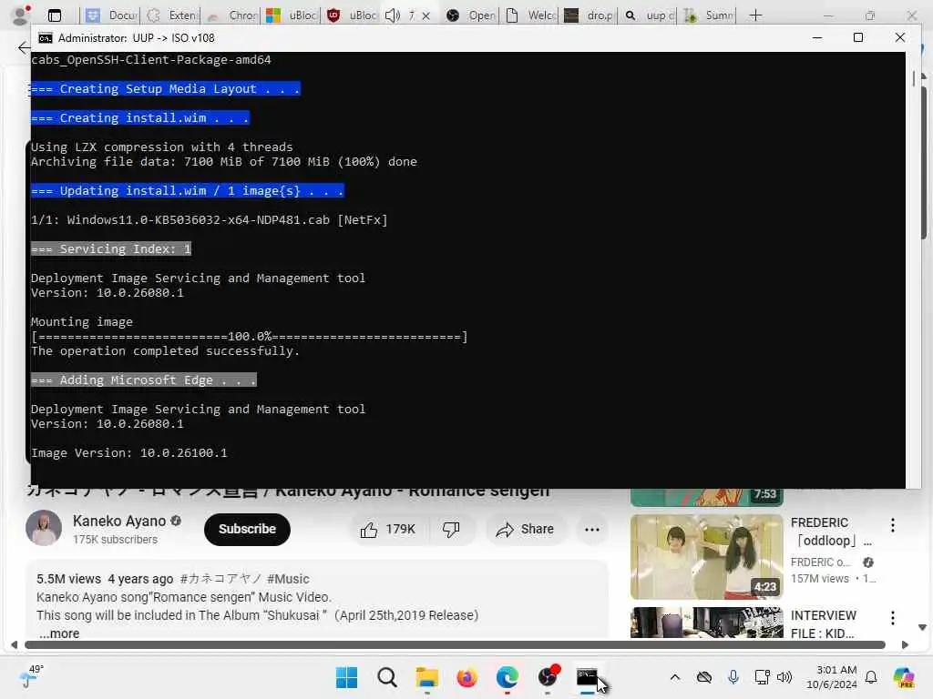Image resolution: width=933 pixels, height=699 pixels.
Task: Close the UUP -> ISO console window
Action: pos(899,37)
